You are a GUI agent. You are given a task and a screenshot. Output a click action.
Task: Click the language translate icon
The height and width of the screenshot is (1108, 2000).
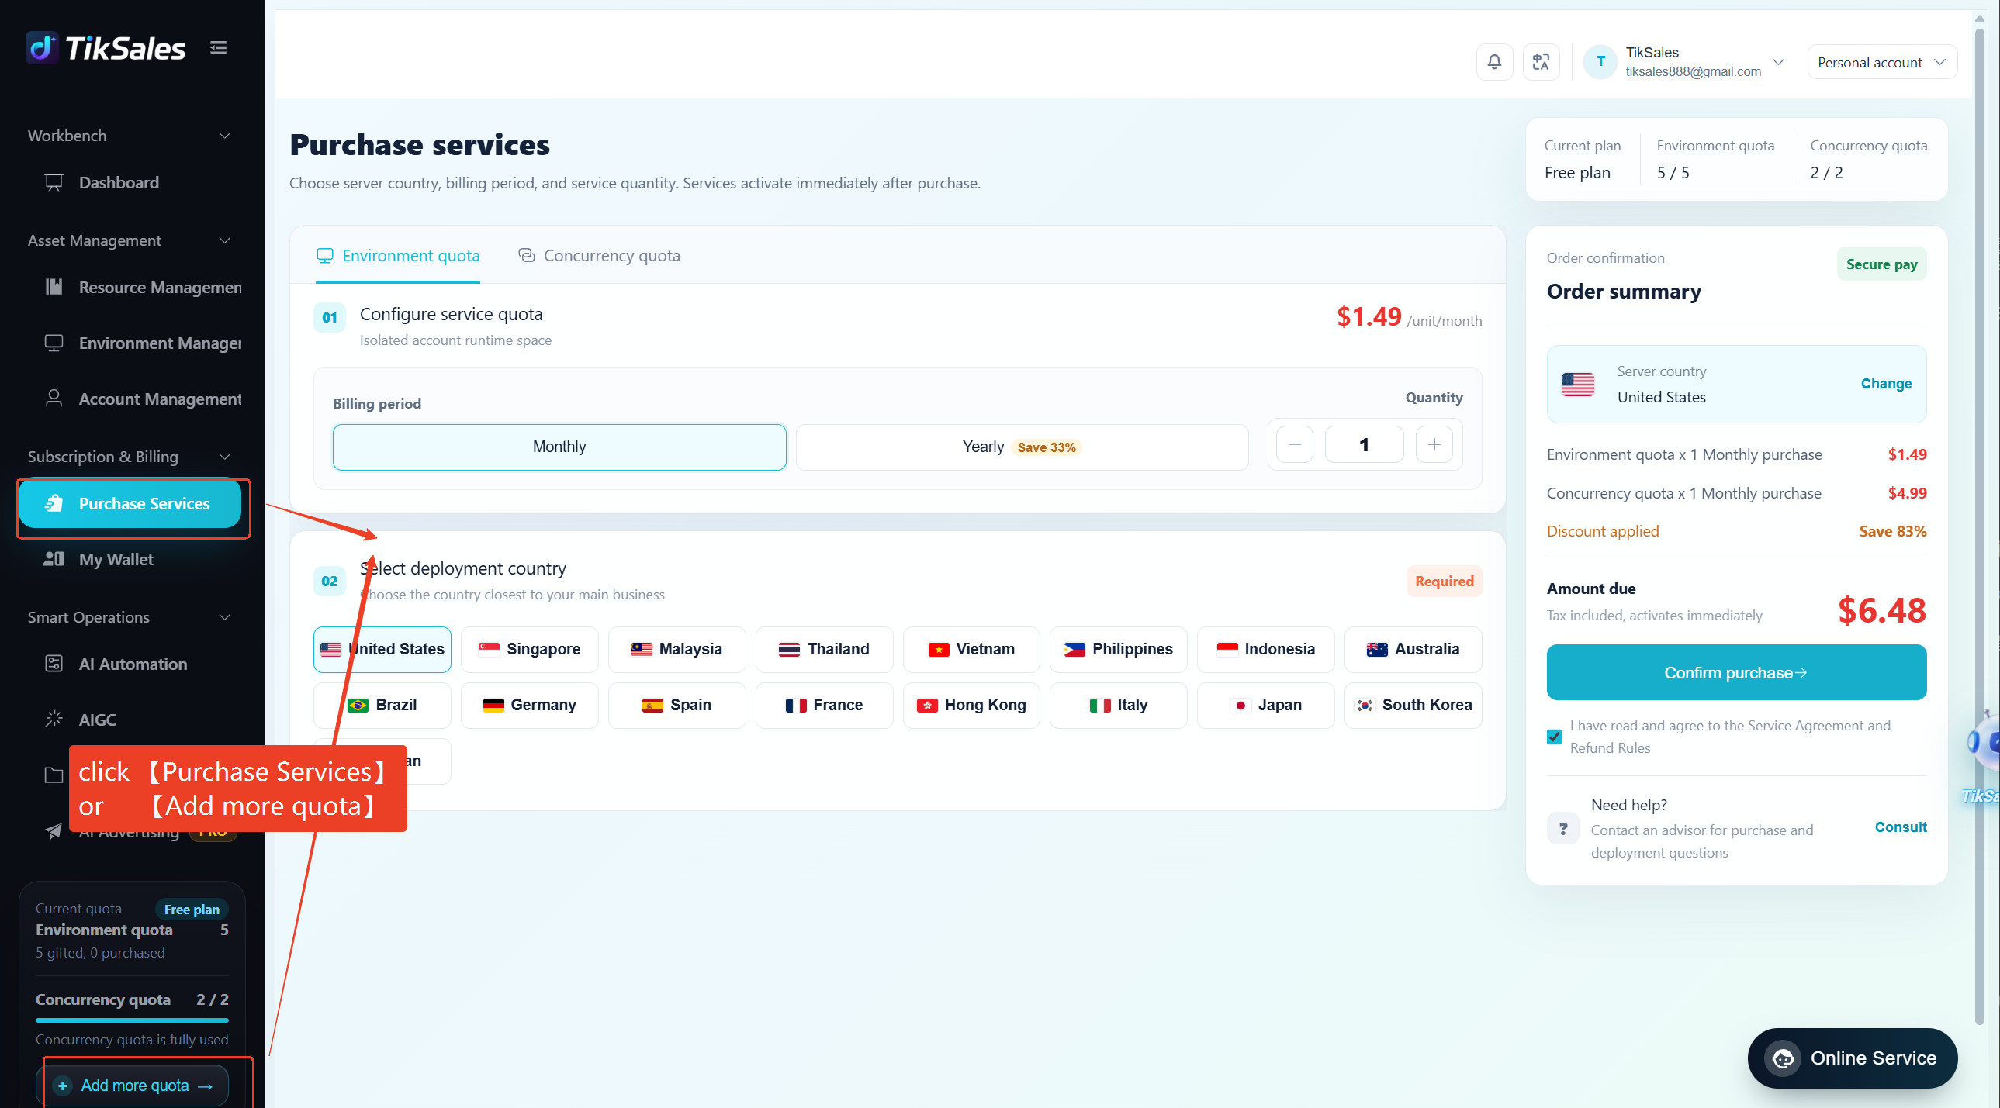tap(1541, 62)
